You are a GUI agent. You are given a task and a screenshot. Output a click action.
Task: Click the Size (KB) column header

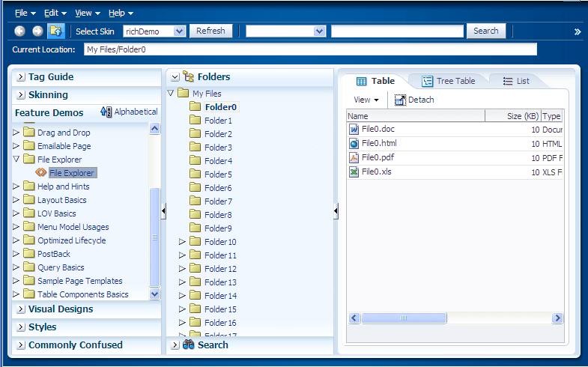pos(513,116)
